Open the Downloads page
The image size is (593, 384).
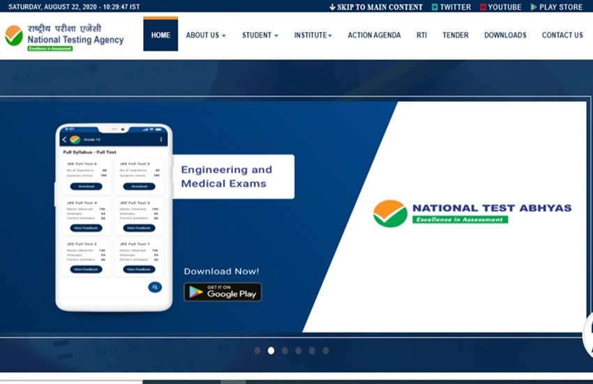pyautogui.click(x=505, y=36)
